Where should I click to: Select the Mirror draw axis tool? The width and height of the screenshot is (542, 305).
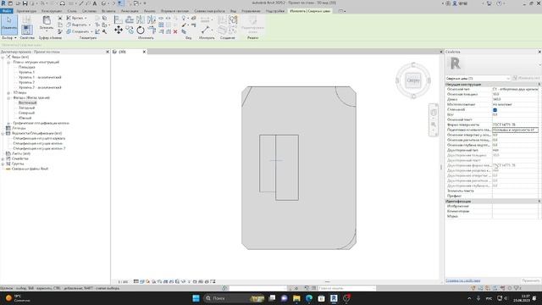coord(151,19)
